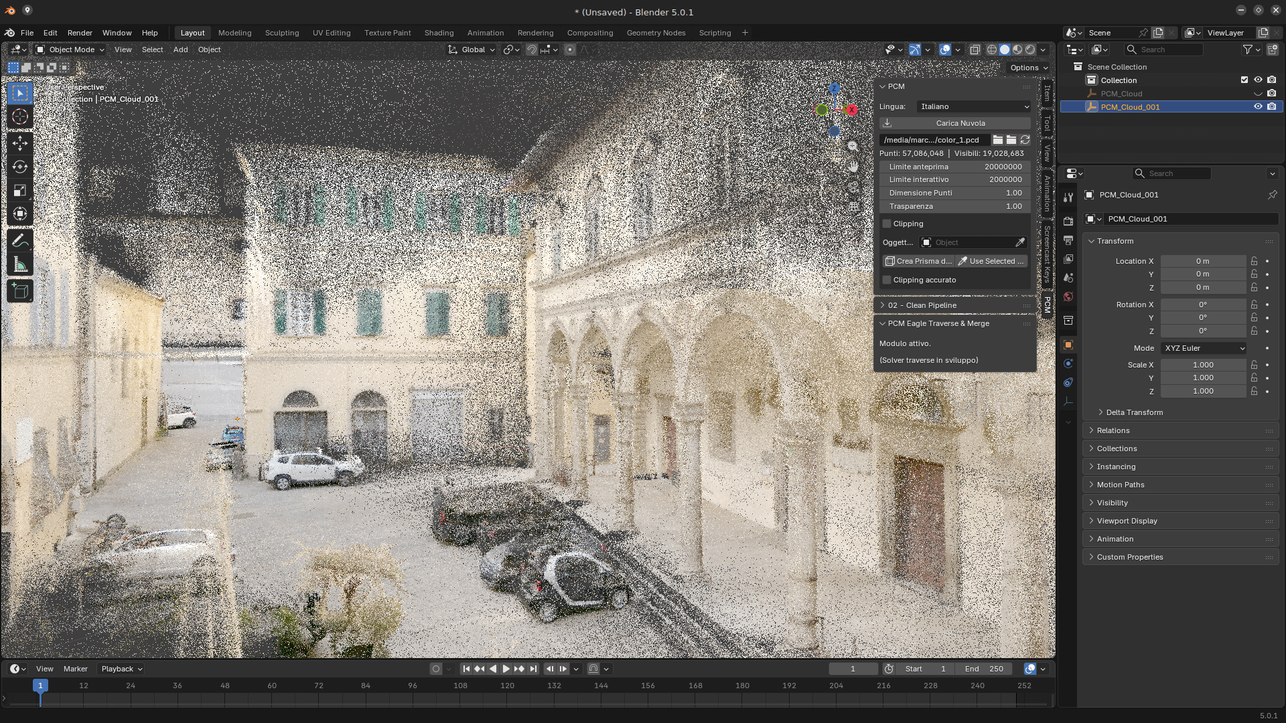Open the XYZ Euler rotation mode dropdown
The width and height of the screenshot is (1286, 723).
[1204, 348]
